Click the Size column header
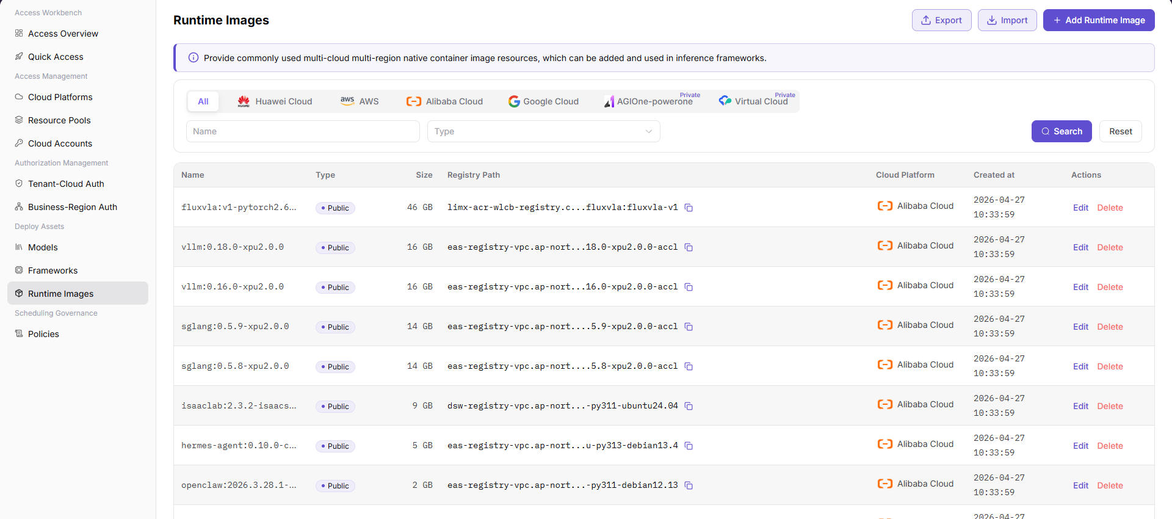The height and width of the screenshot is (519, 1172). pyautogui.click(x=424, y=175)
